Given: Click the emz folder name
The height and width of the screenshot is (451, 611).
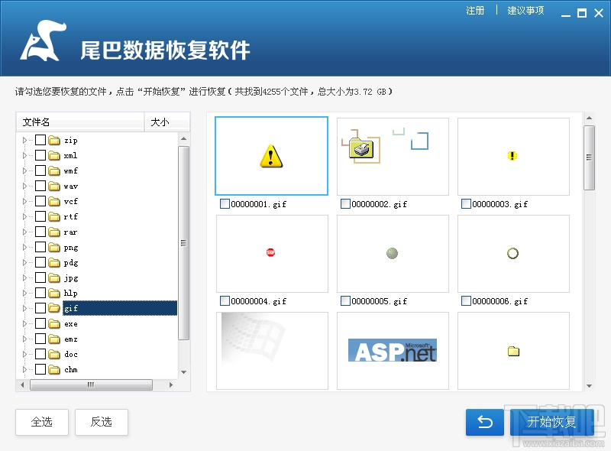Looking at the screenshot, I should pos(71,339).
